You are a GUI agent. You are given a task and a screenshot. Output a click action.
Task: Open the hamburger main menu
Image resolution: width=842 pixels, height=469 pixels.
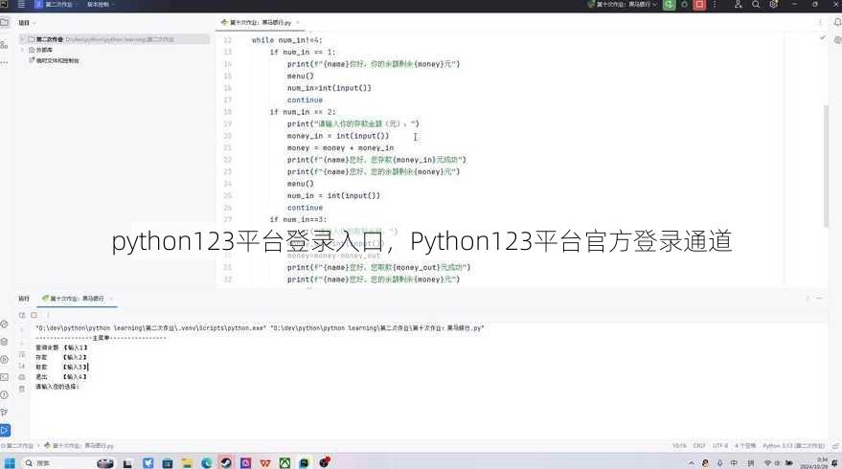pos(21,4)
